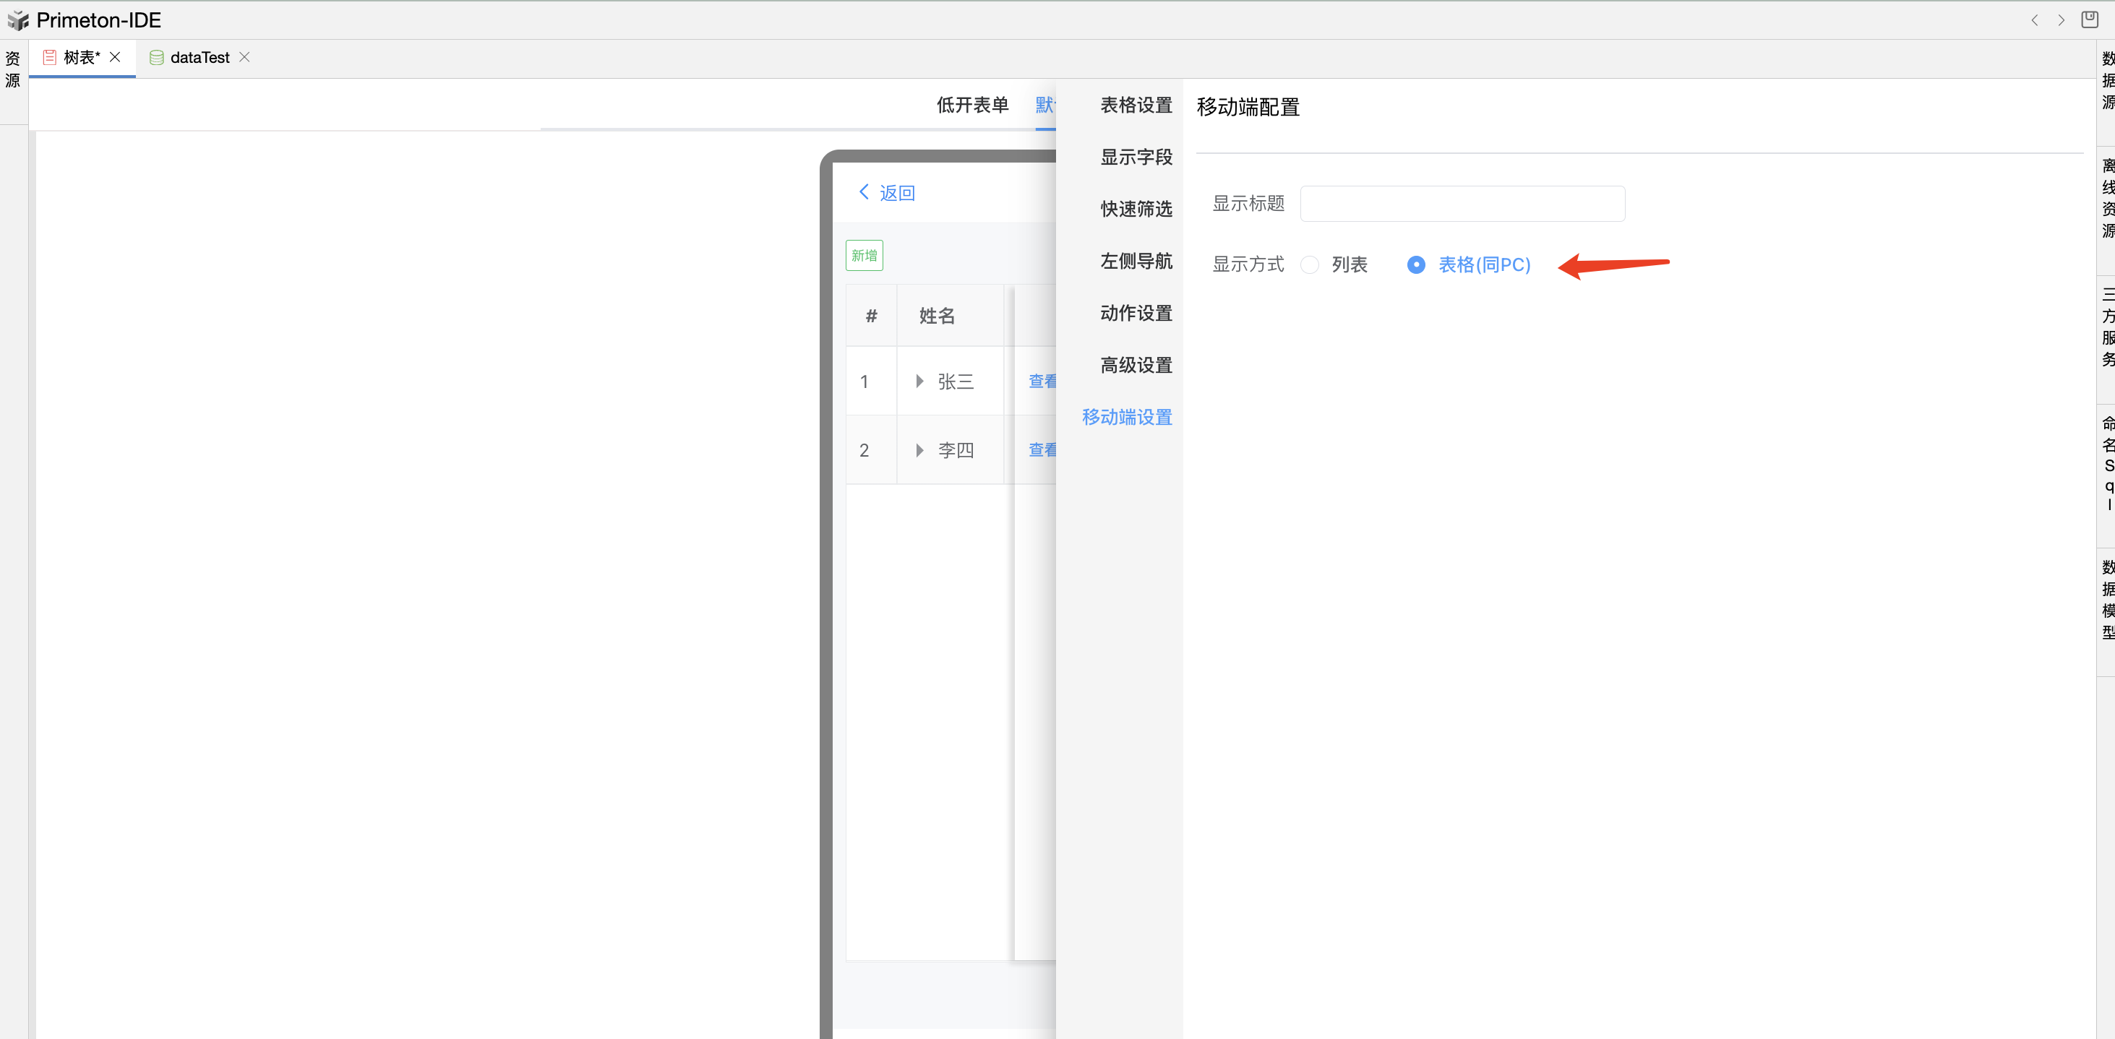Expand the 张三 tree row
The image size is (2115, 1039).
pos(919,381)
